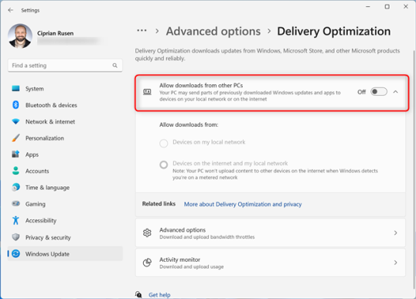Select Devices on my local network
The width and height of the screenshot is (416, 299).
[x=164, y=143]
